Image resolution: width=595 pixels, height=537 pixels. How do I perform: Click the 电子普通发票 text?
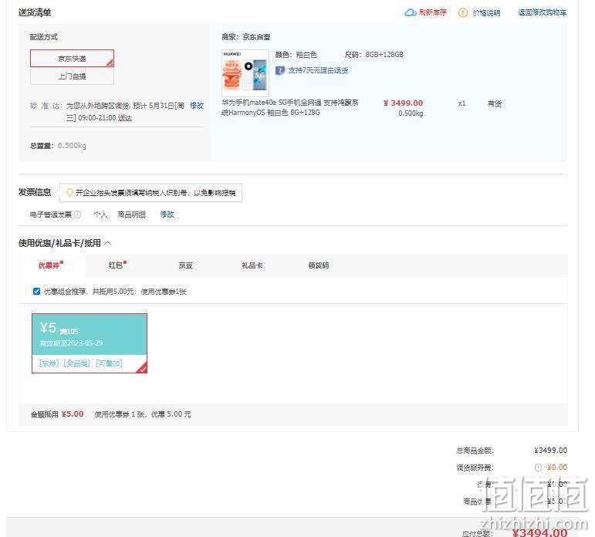(51, 214)
